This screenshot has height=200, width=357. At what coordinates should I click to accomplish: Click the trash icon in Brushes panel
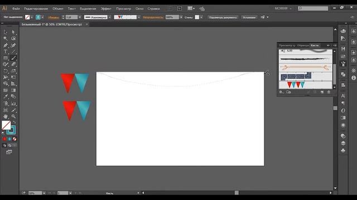coord(329,92)
